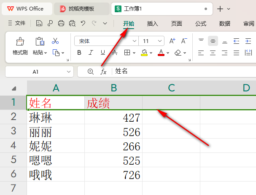Click the Save icon in quick toolbar
The width and height of the screenshot is (256, 195).
pyautogui.click(x=39, y=24)
